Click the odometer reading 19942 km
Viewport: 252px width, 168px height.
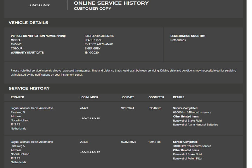click(x=154, y=142)
